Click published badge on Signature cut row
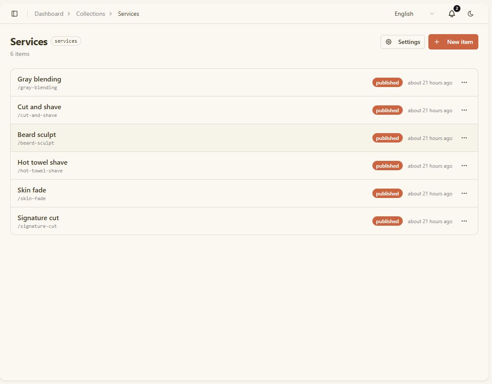The height and width of the screenshot is (384, 492). [387, 221]
